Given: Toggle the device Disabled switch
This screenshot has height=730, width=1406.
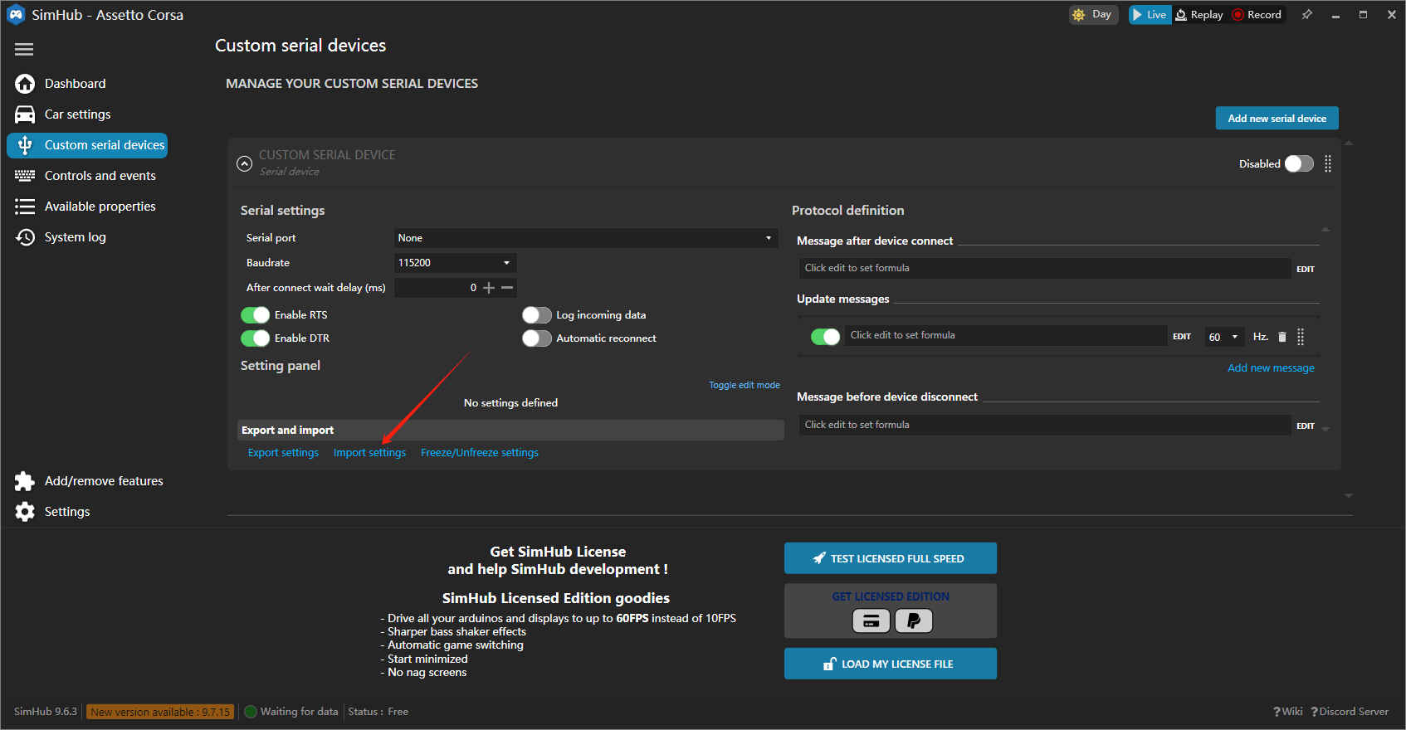Looking at the screenshot, I should (x=1299, y=163).
